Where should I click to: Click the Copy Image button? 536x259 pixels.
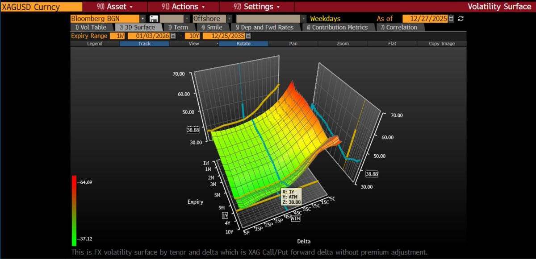point(442,44)
